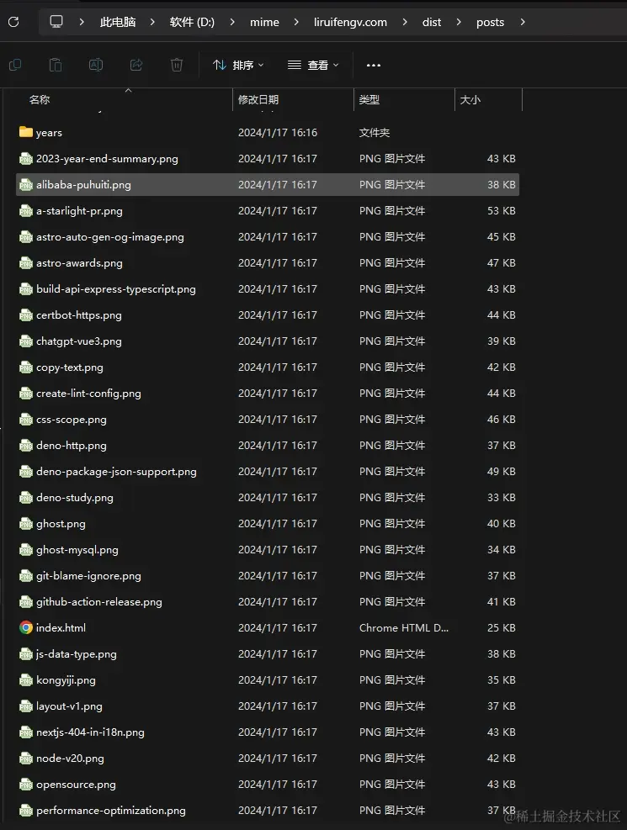Click the paste toolbar icon

[x=56, y=65]
